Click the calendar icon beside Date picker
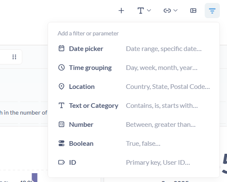 [x=61, y=48]
